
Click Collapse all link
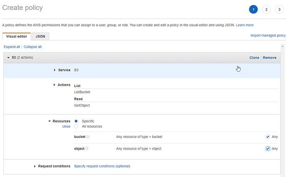33,47
